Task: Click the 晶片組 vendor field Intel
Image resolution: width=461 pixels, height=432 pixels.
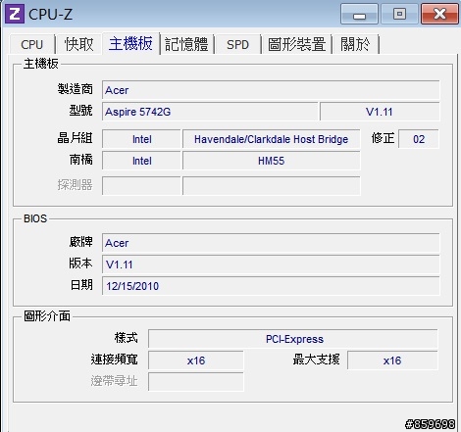Action: click(141, 139)
